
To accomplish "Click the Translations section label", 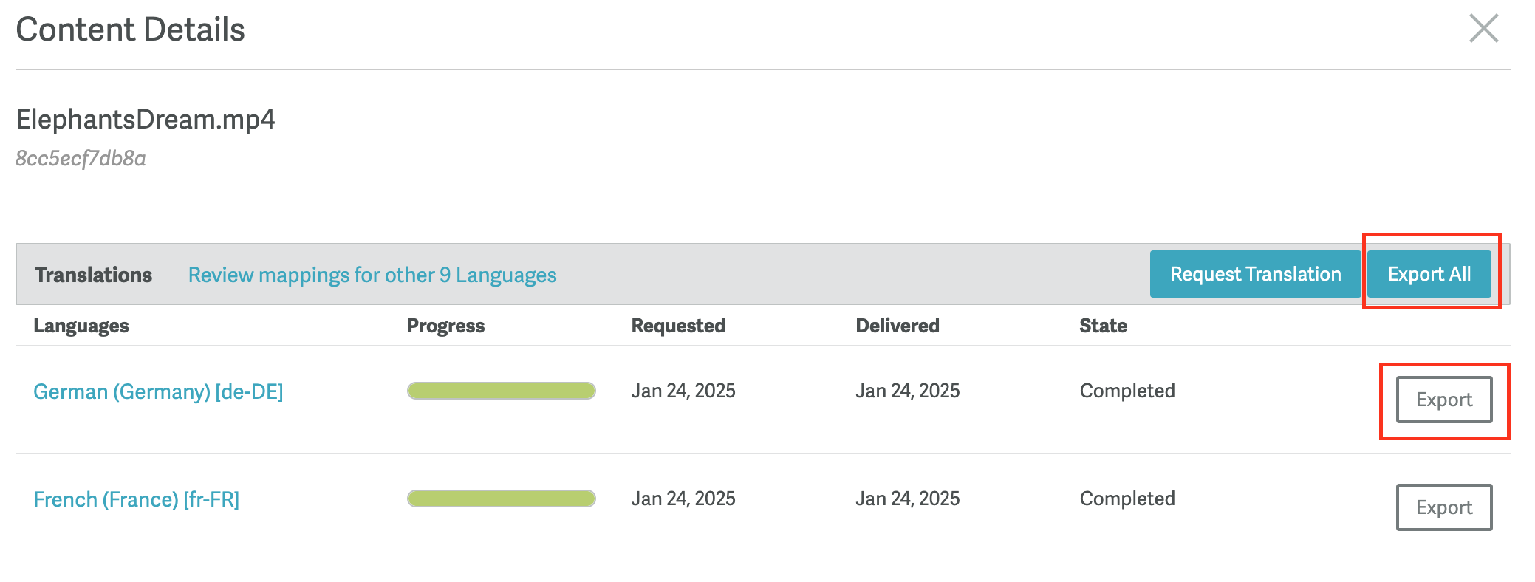I will point(93,275).
